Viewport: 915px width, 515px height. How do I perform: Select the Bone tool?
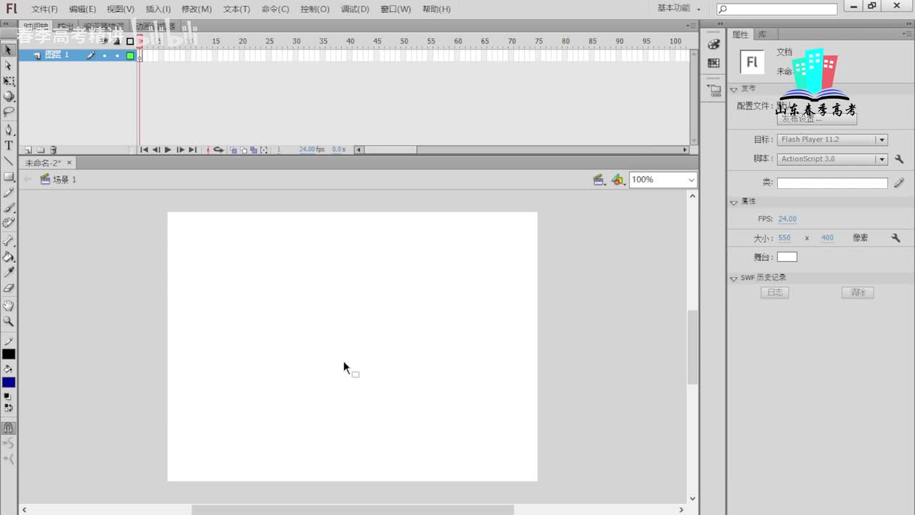(9, 241)
